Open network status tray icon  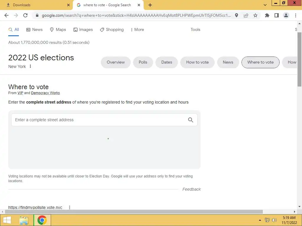pyautogui.click(x=267, y=220)
